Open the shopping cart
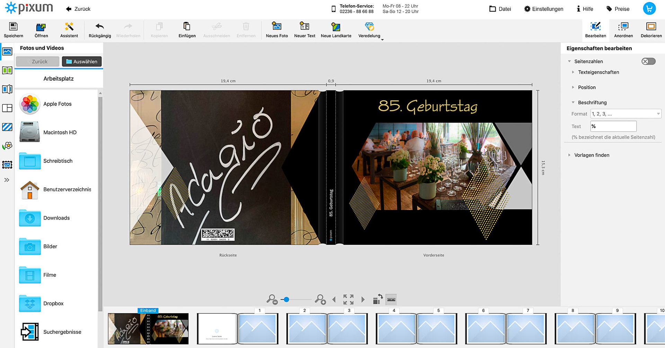 649,9
